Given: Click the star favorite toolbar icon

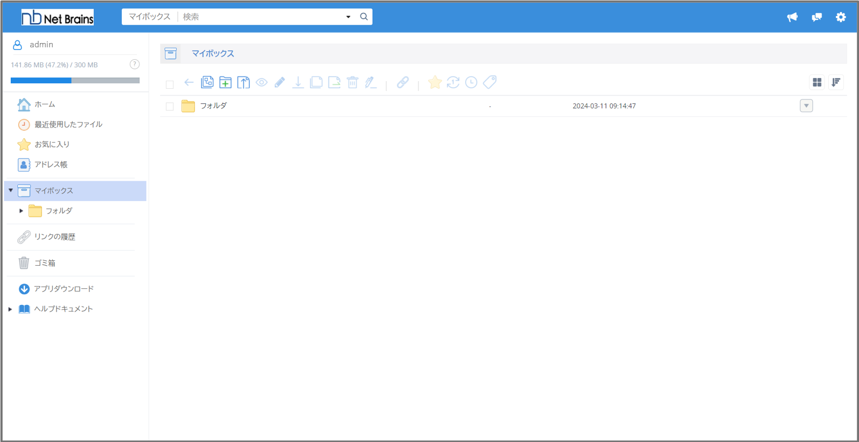Looking at the screenshot, I should pos(435,82).
